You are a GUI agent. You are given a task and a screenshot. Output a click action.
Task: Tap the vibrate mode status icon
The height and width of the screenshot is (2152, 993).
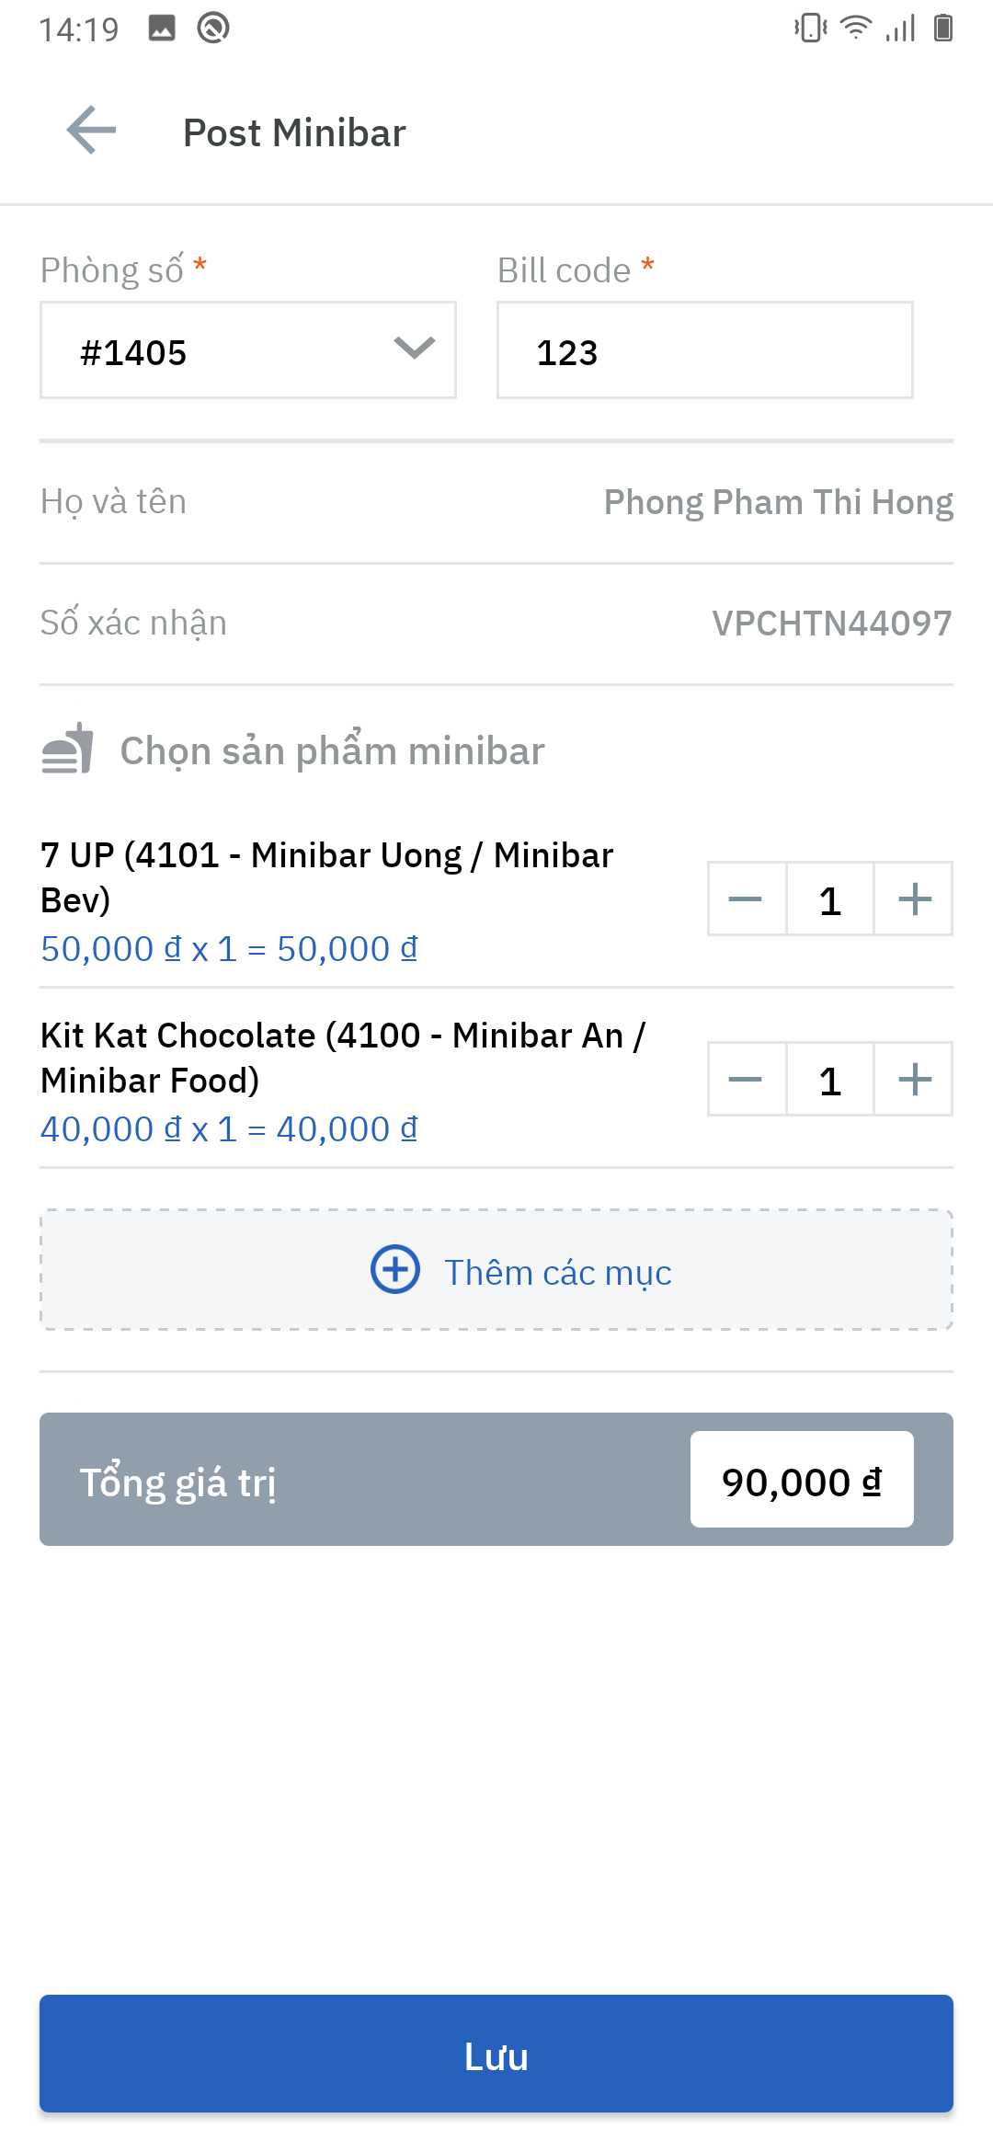(810, 29)
